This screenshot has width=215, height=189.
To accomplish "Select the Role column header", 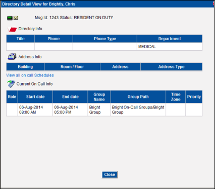I will click(12, 97).
